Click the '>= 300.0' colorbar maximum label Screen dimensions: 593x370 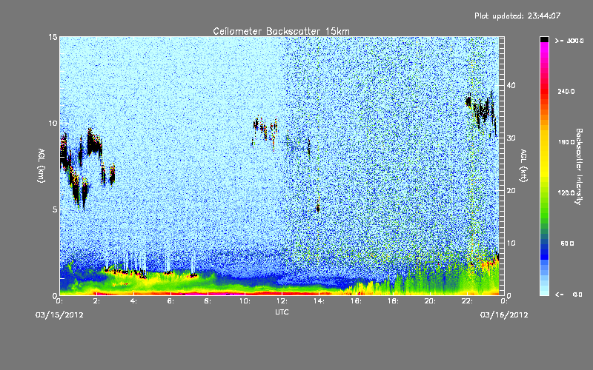569,41
